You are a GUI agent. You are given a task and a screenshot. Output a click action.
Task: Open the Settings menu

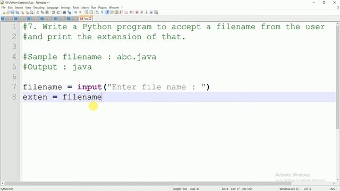(x=65, y=7)
